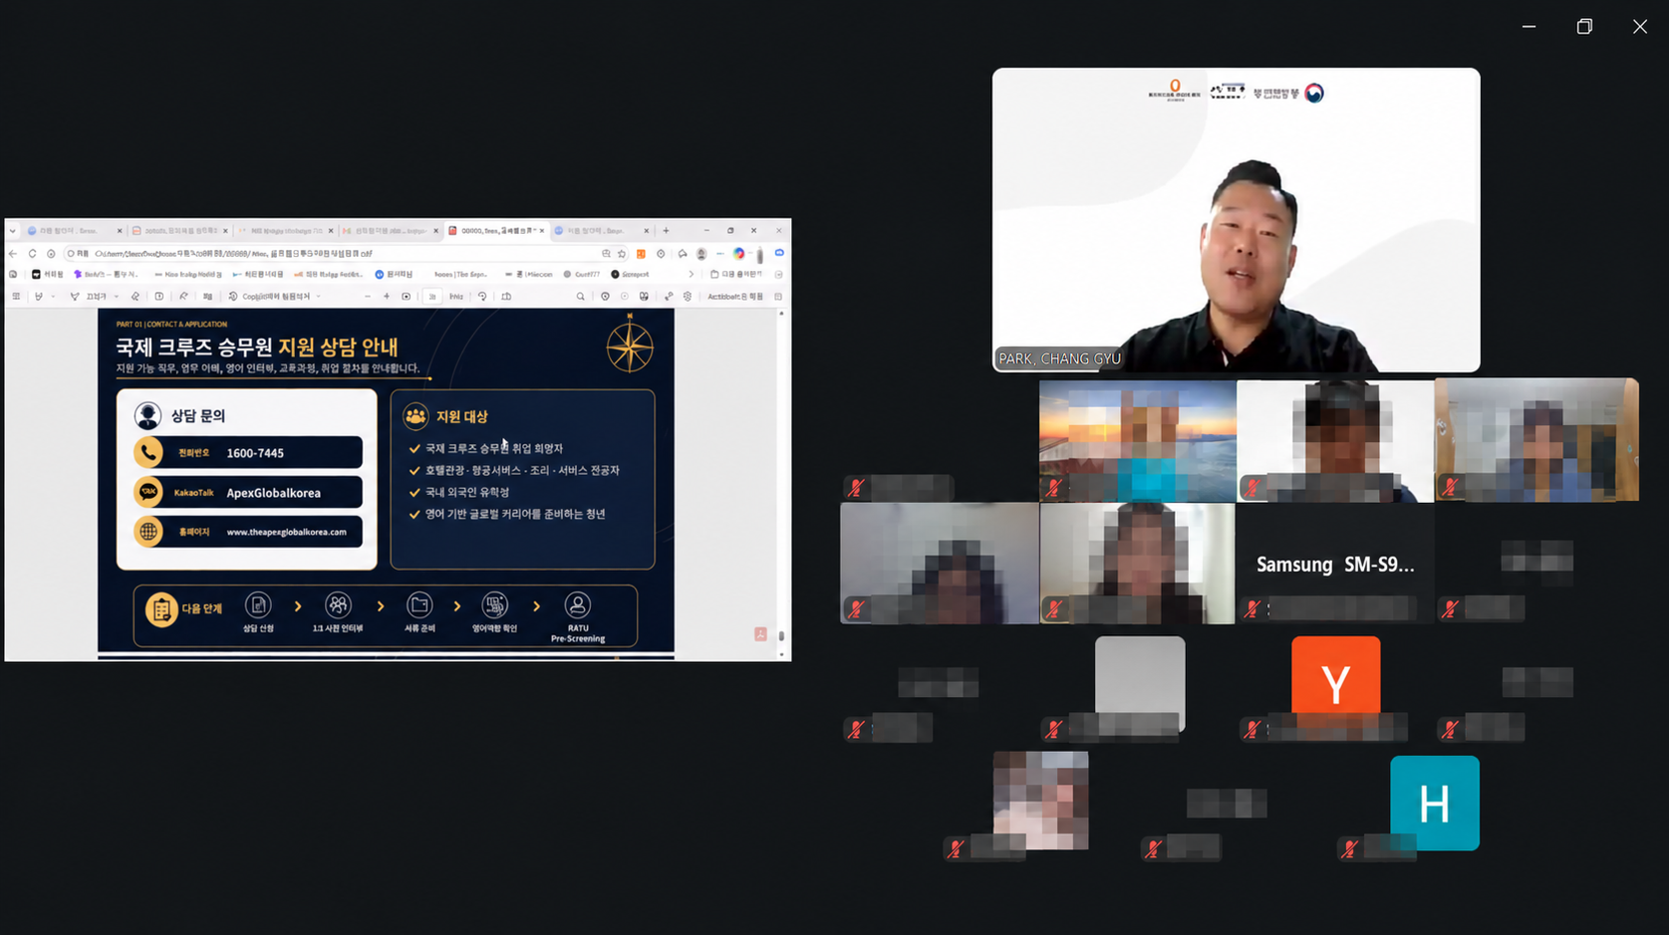Click the PDF viewer zoom in plus icon
This screenshot has height=935, width=1669.
click(x=387, y=297)
